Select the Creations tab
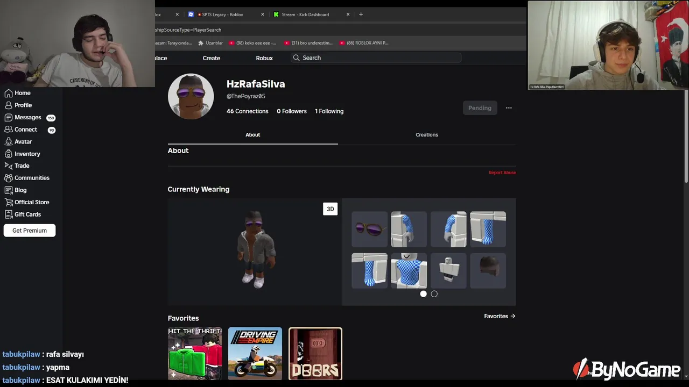Screen dimensions: 689x387 pyautogui.click(x=427, y=135)
